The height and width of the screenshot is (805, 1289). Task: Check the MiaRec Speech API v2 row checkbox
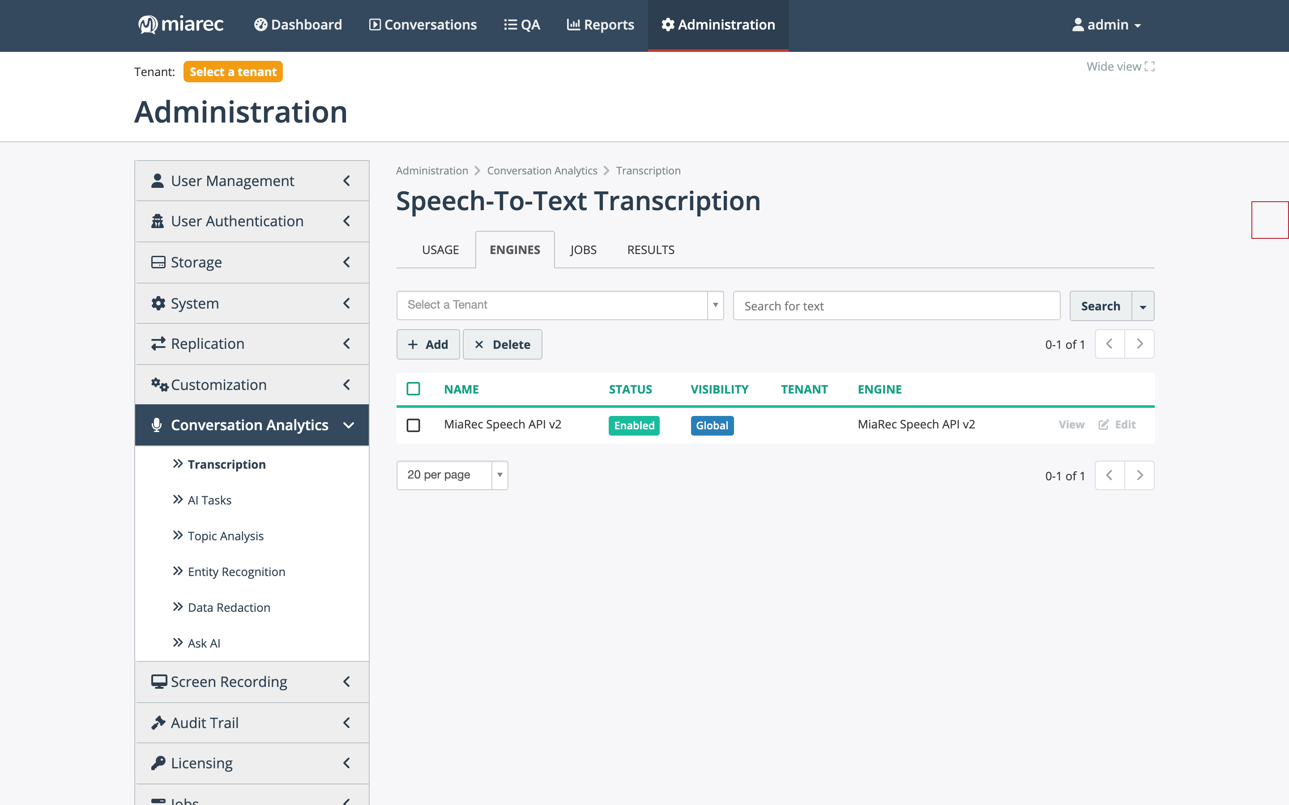coord(414,425)
